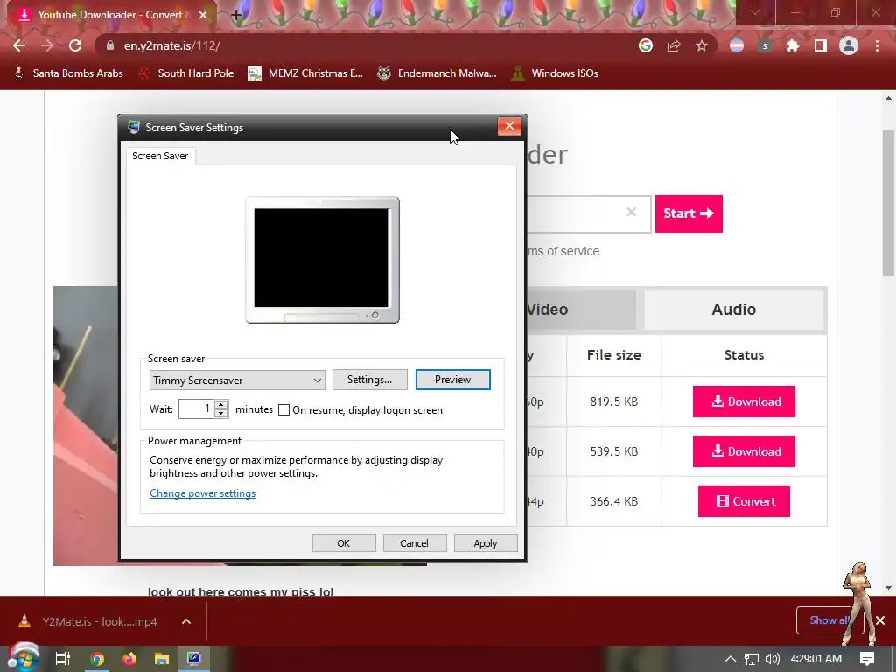Open the Extensions puzzle icon
The width and height of the screenshot is (896, 672).
[x=793, y=45]
